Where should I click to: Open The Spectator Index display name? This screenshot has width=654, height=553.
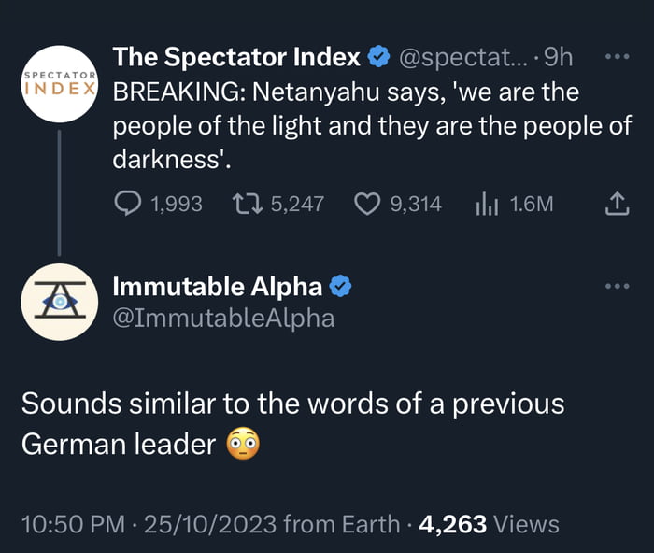tap(235, 57)
